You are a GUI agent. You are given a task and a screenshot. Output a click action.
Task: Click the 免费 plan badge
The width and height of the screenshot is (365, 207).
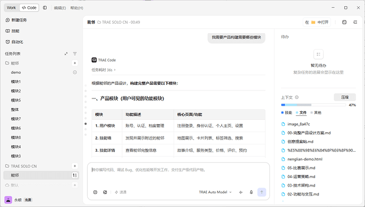pyautogui.click(x=28, y=200)
